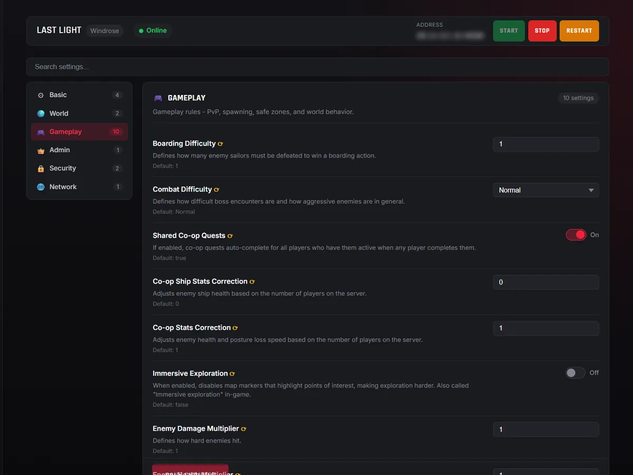Viewport: 633px width, 475px height.
Task: Click the green Online status dot
Action: click(141, 31)
